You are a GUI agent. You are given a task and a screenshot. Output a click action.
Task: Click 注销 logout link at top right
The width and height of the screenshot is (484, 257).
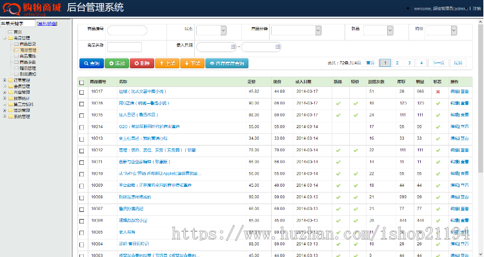477,8
